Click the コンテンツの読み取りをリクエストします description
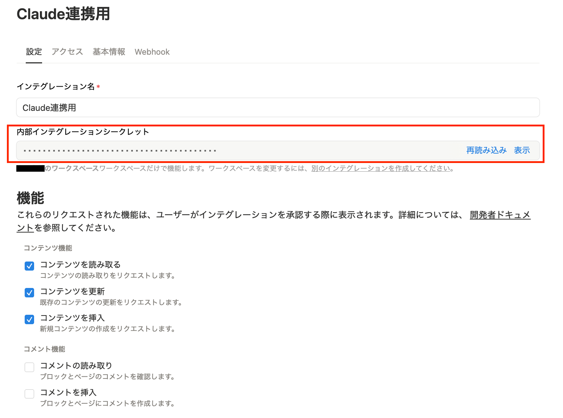The image size is (563, 418). tap(108, 276)
